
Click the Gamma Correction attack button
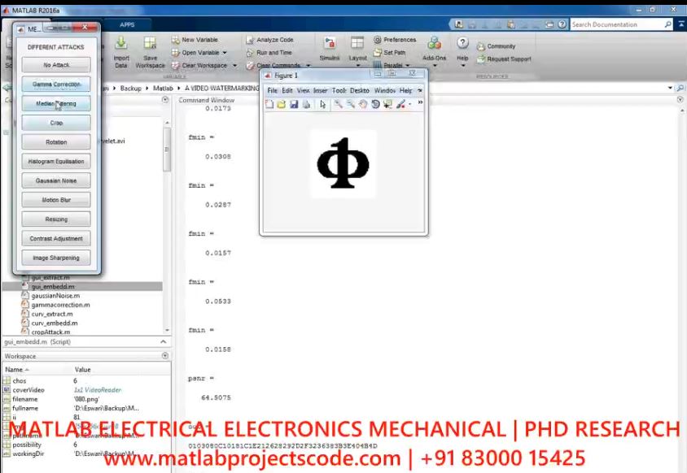tap(56, 85)
